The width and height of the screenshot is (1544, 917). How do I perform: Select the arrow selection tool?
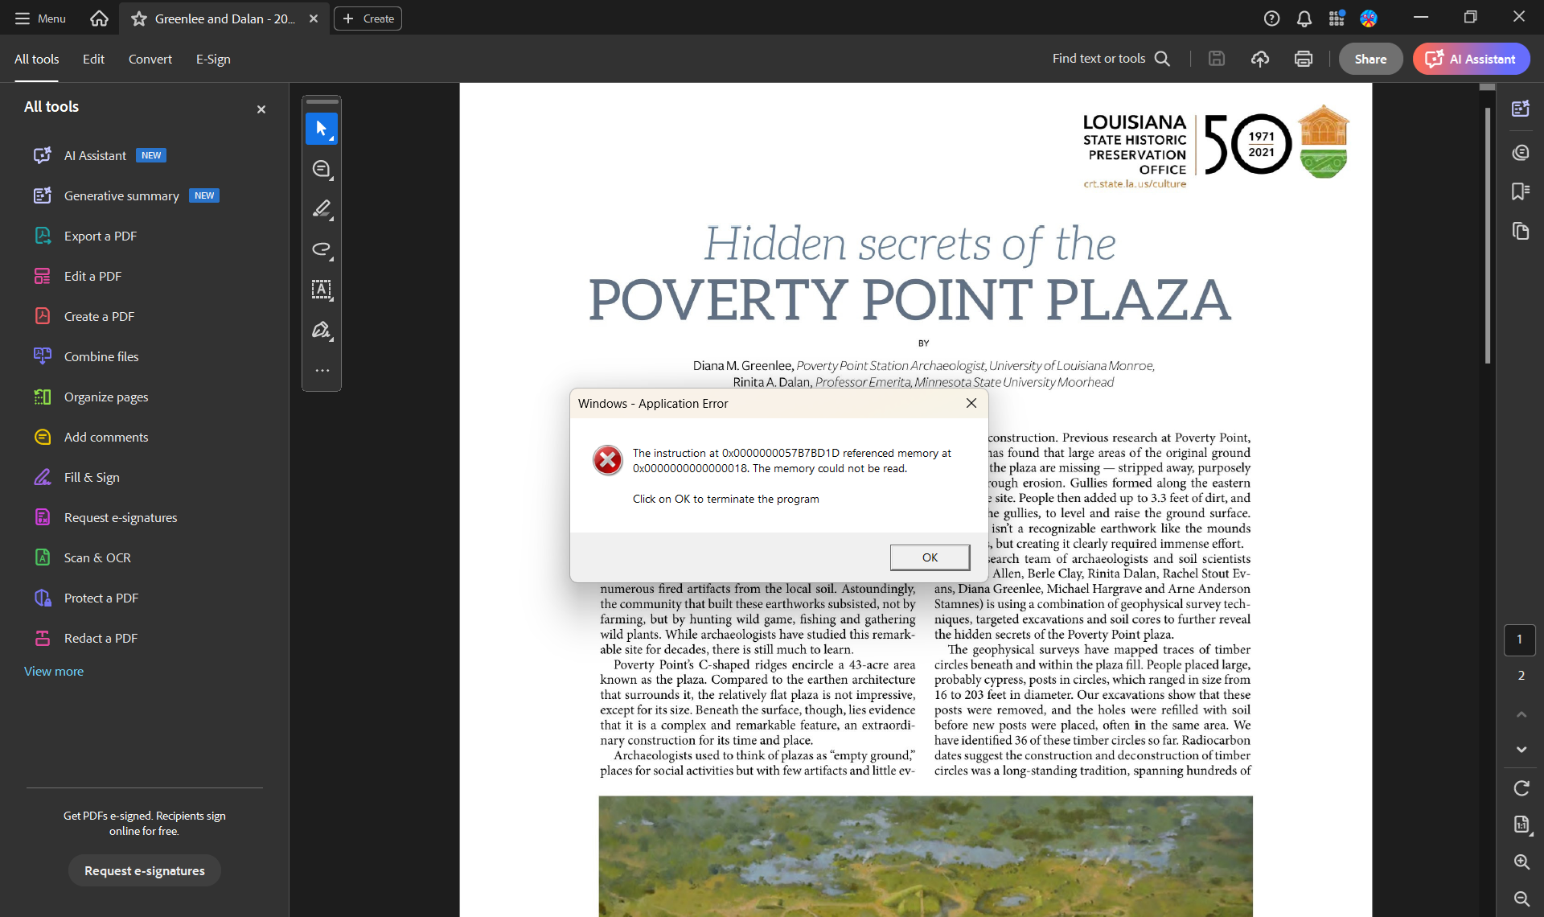point(321,129)
